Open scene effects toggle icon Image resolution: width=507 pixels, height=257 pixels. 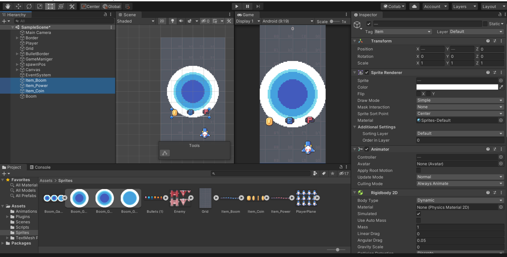click(189, 21)
